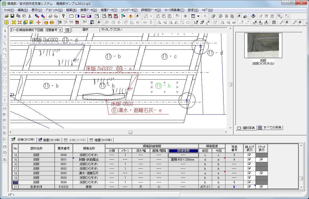The image size is (309, 199).
Task: Switch to the 措置(2012年) tab
Action: 49,140
